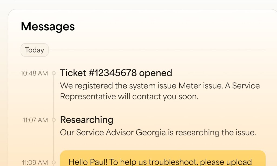Click the timeline dot beside the Researching event

click(x=53, y=120)
